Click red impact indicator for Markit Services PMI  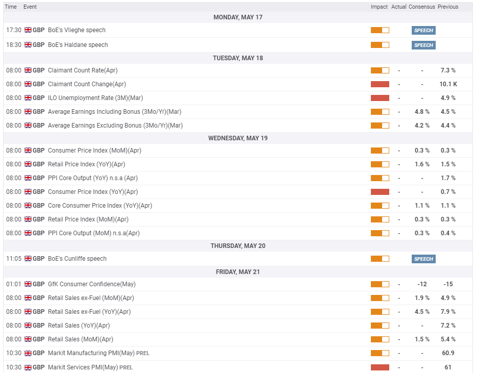click(380, 367)
